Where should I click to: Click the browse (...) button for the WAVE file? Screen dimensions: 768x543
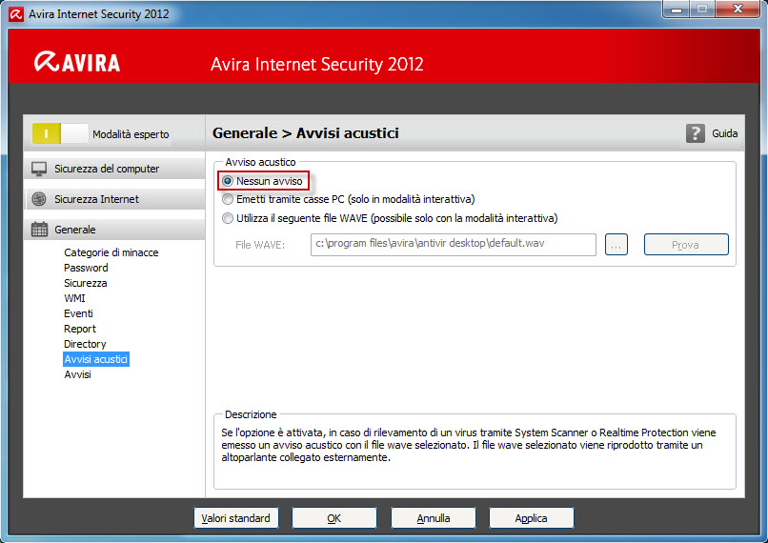click(x=616, y=244)
